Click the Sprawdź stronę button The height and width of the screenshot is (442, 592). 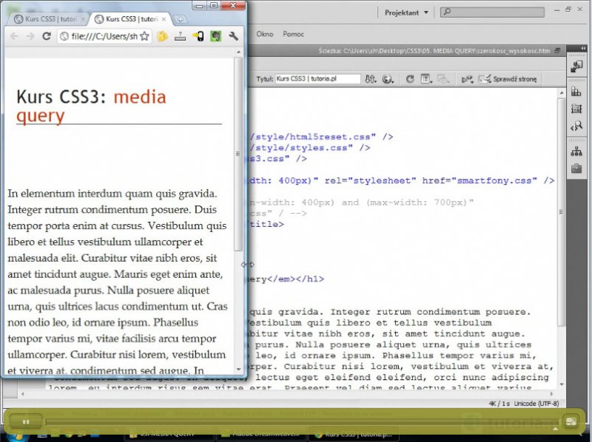click(511, 78)
